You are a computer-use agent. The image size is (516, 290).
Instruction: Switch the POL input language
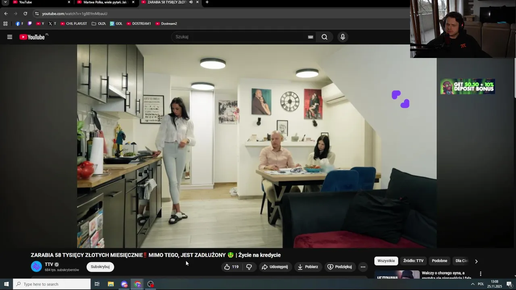point(481,284)
